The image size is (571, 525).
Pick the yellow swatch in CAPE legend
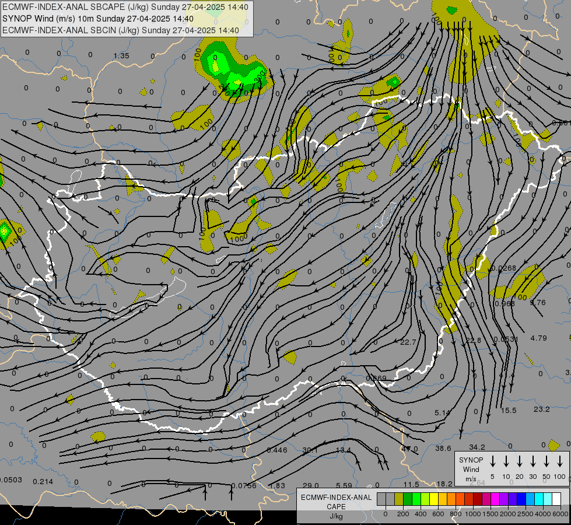coord(434,499)
